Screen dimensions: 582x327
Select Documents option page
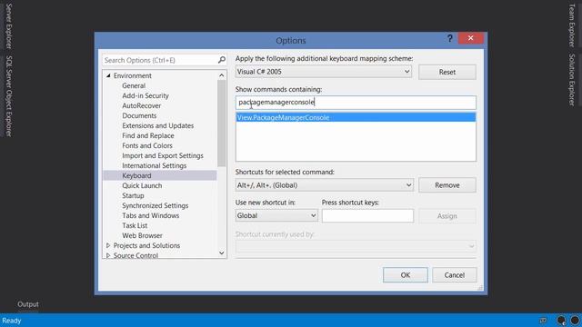(x=139, y=115)
